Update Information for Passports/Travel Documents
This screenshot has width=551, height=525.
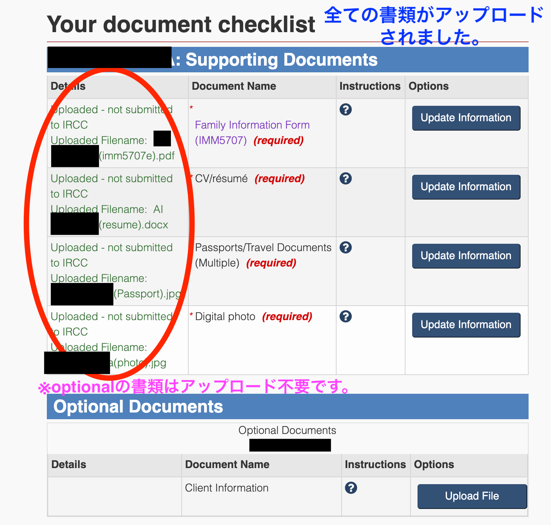pos(466,256)
